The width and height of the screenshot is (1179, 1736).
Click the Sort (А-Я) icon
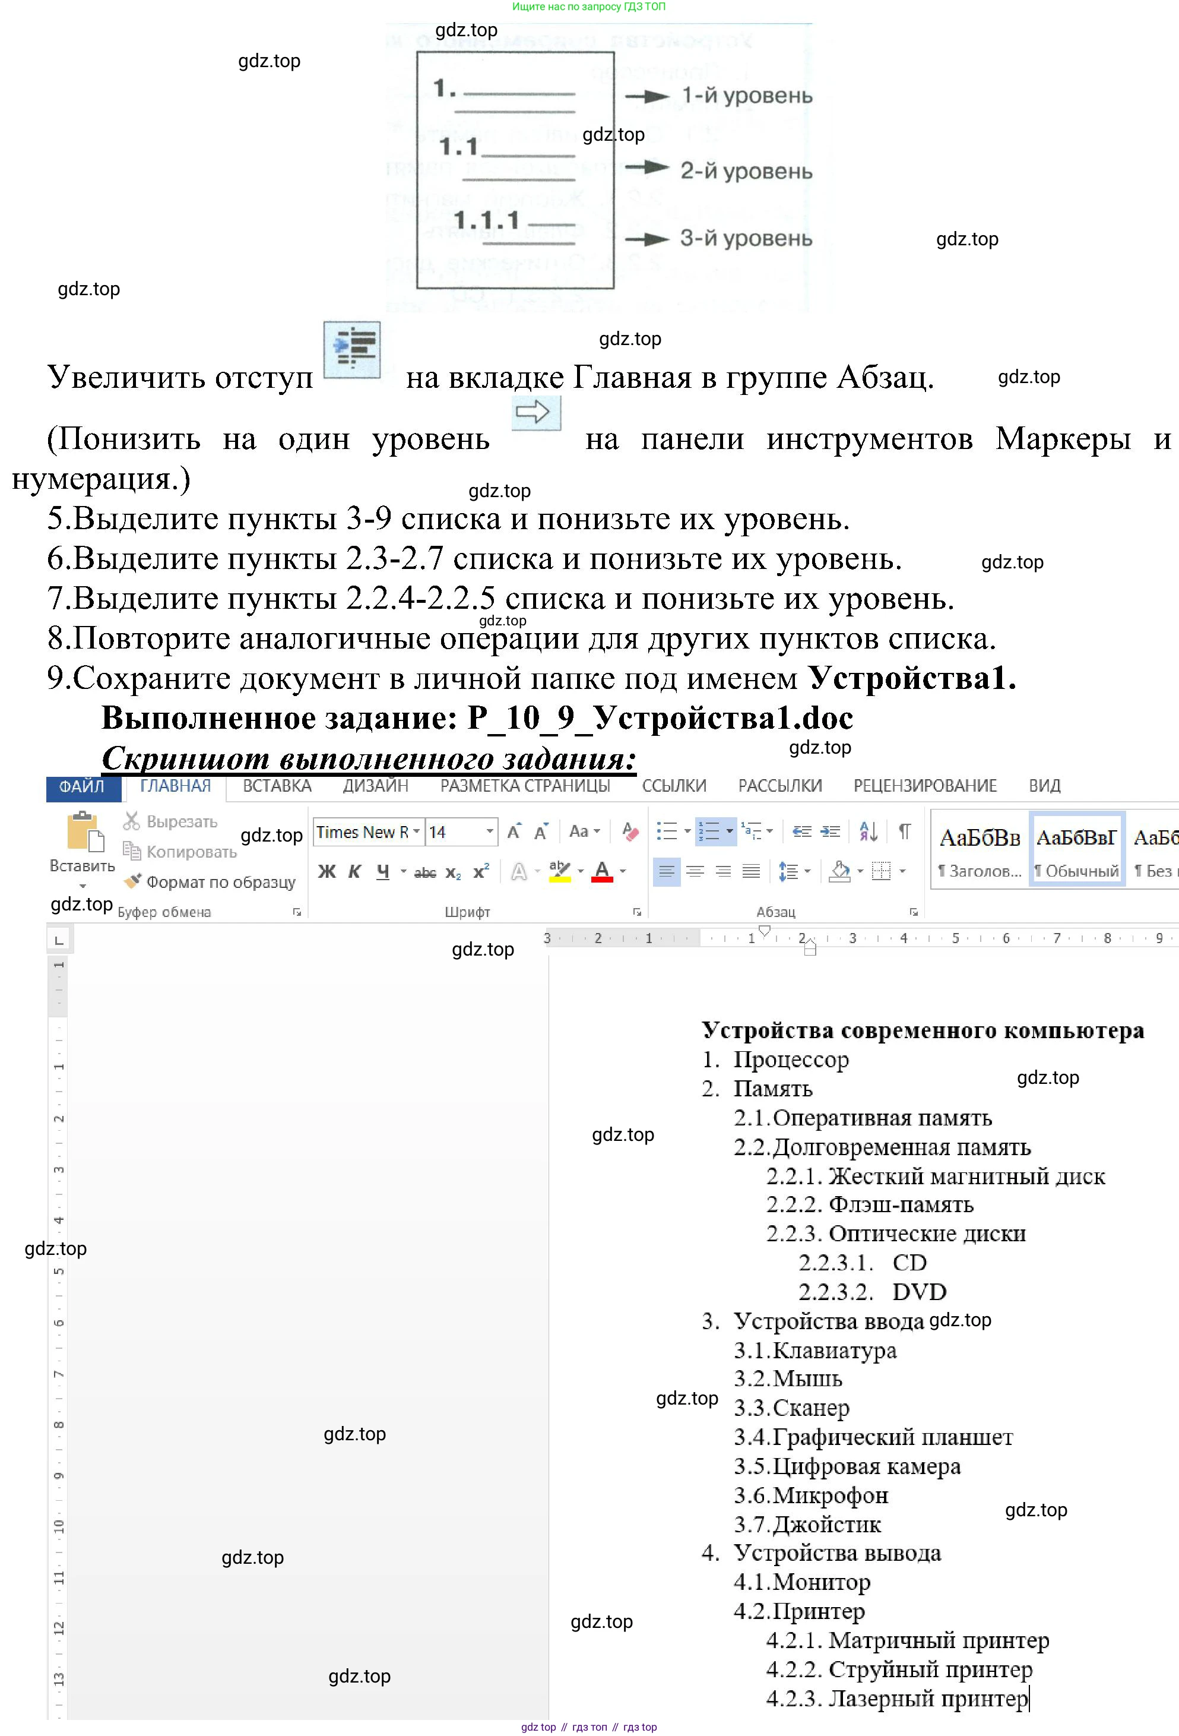pos(869,831)
